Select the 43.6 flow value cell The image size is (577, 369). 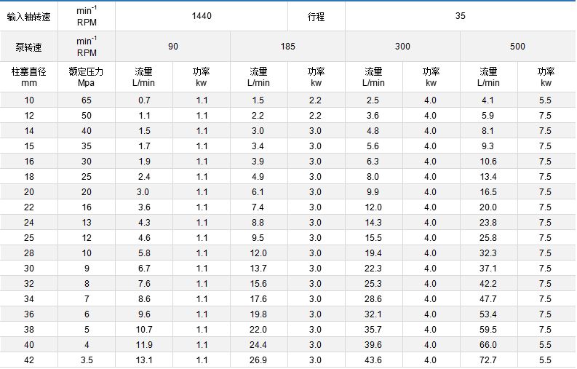coord(373,360)
